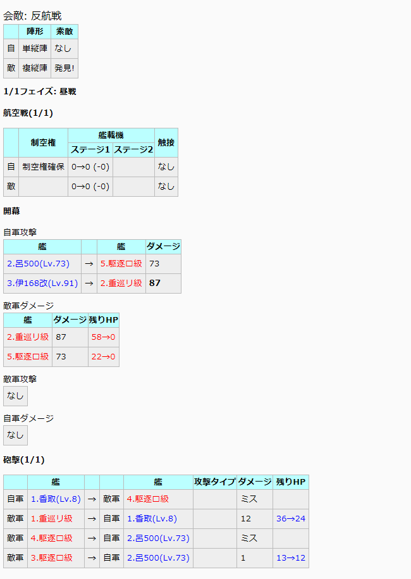
Task: Click 2.重巡リ級 in the 敵軍ダメージ table
Action: [x=28, y=337]
